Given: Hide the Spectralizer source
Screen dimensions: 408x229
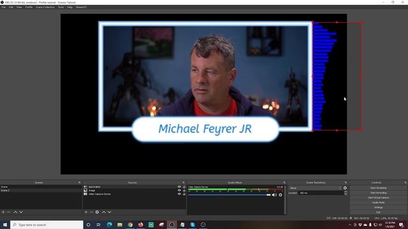Looking at the screenshot, I should [179, 186].
